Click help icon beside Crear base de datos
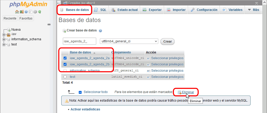The width and height of the screenshot is (267, 113). (100, 31)
